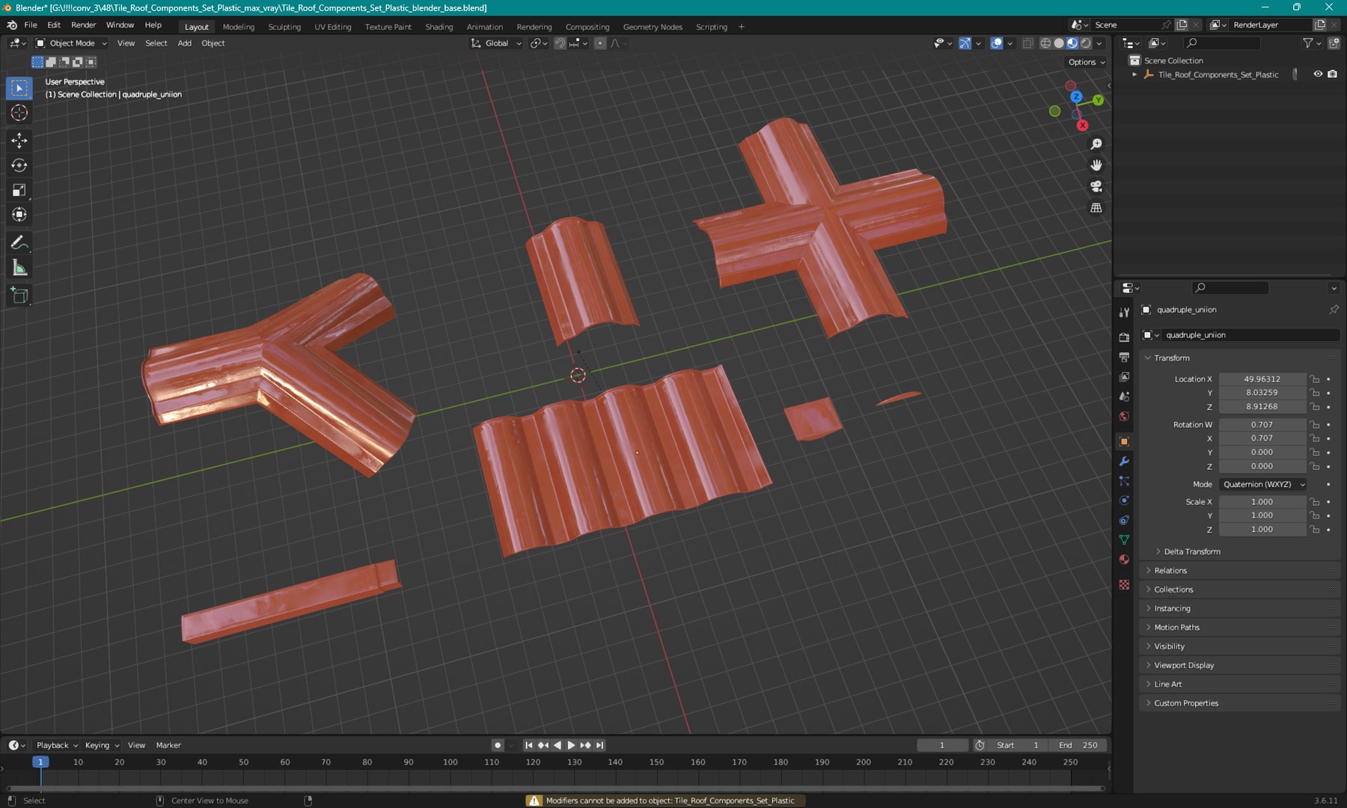The width and height of the screenshot is (1347, 808).
Task: Open the Render menu
Action: 83,25
